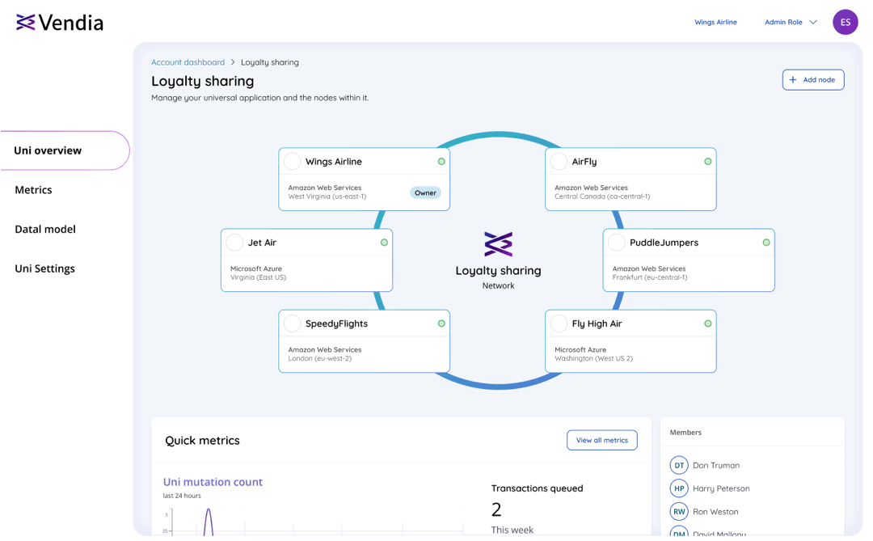Select the Wings Airline node circle
Viewport: 873px width, 541px height.
click(x=293, y=162)
